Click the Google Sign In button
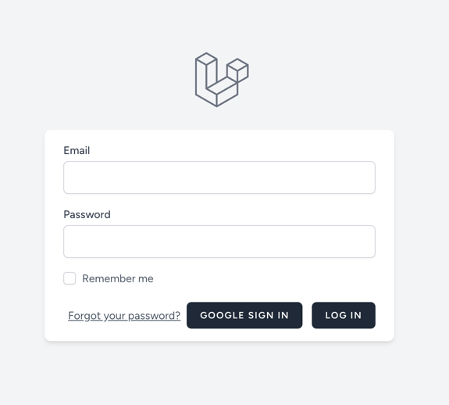449x405 pixels. (x=244, y=315)
